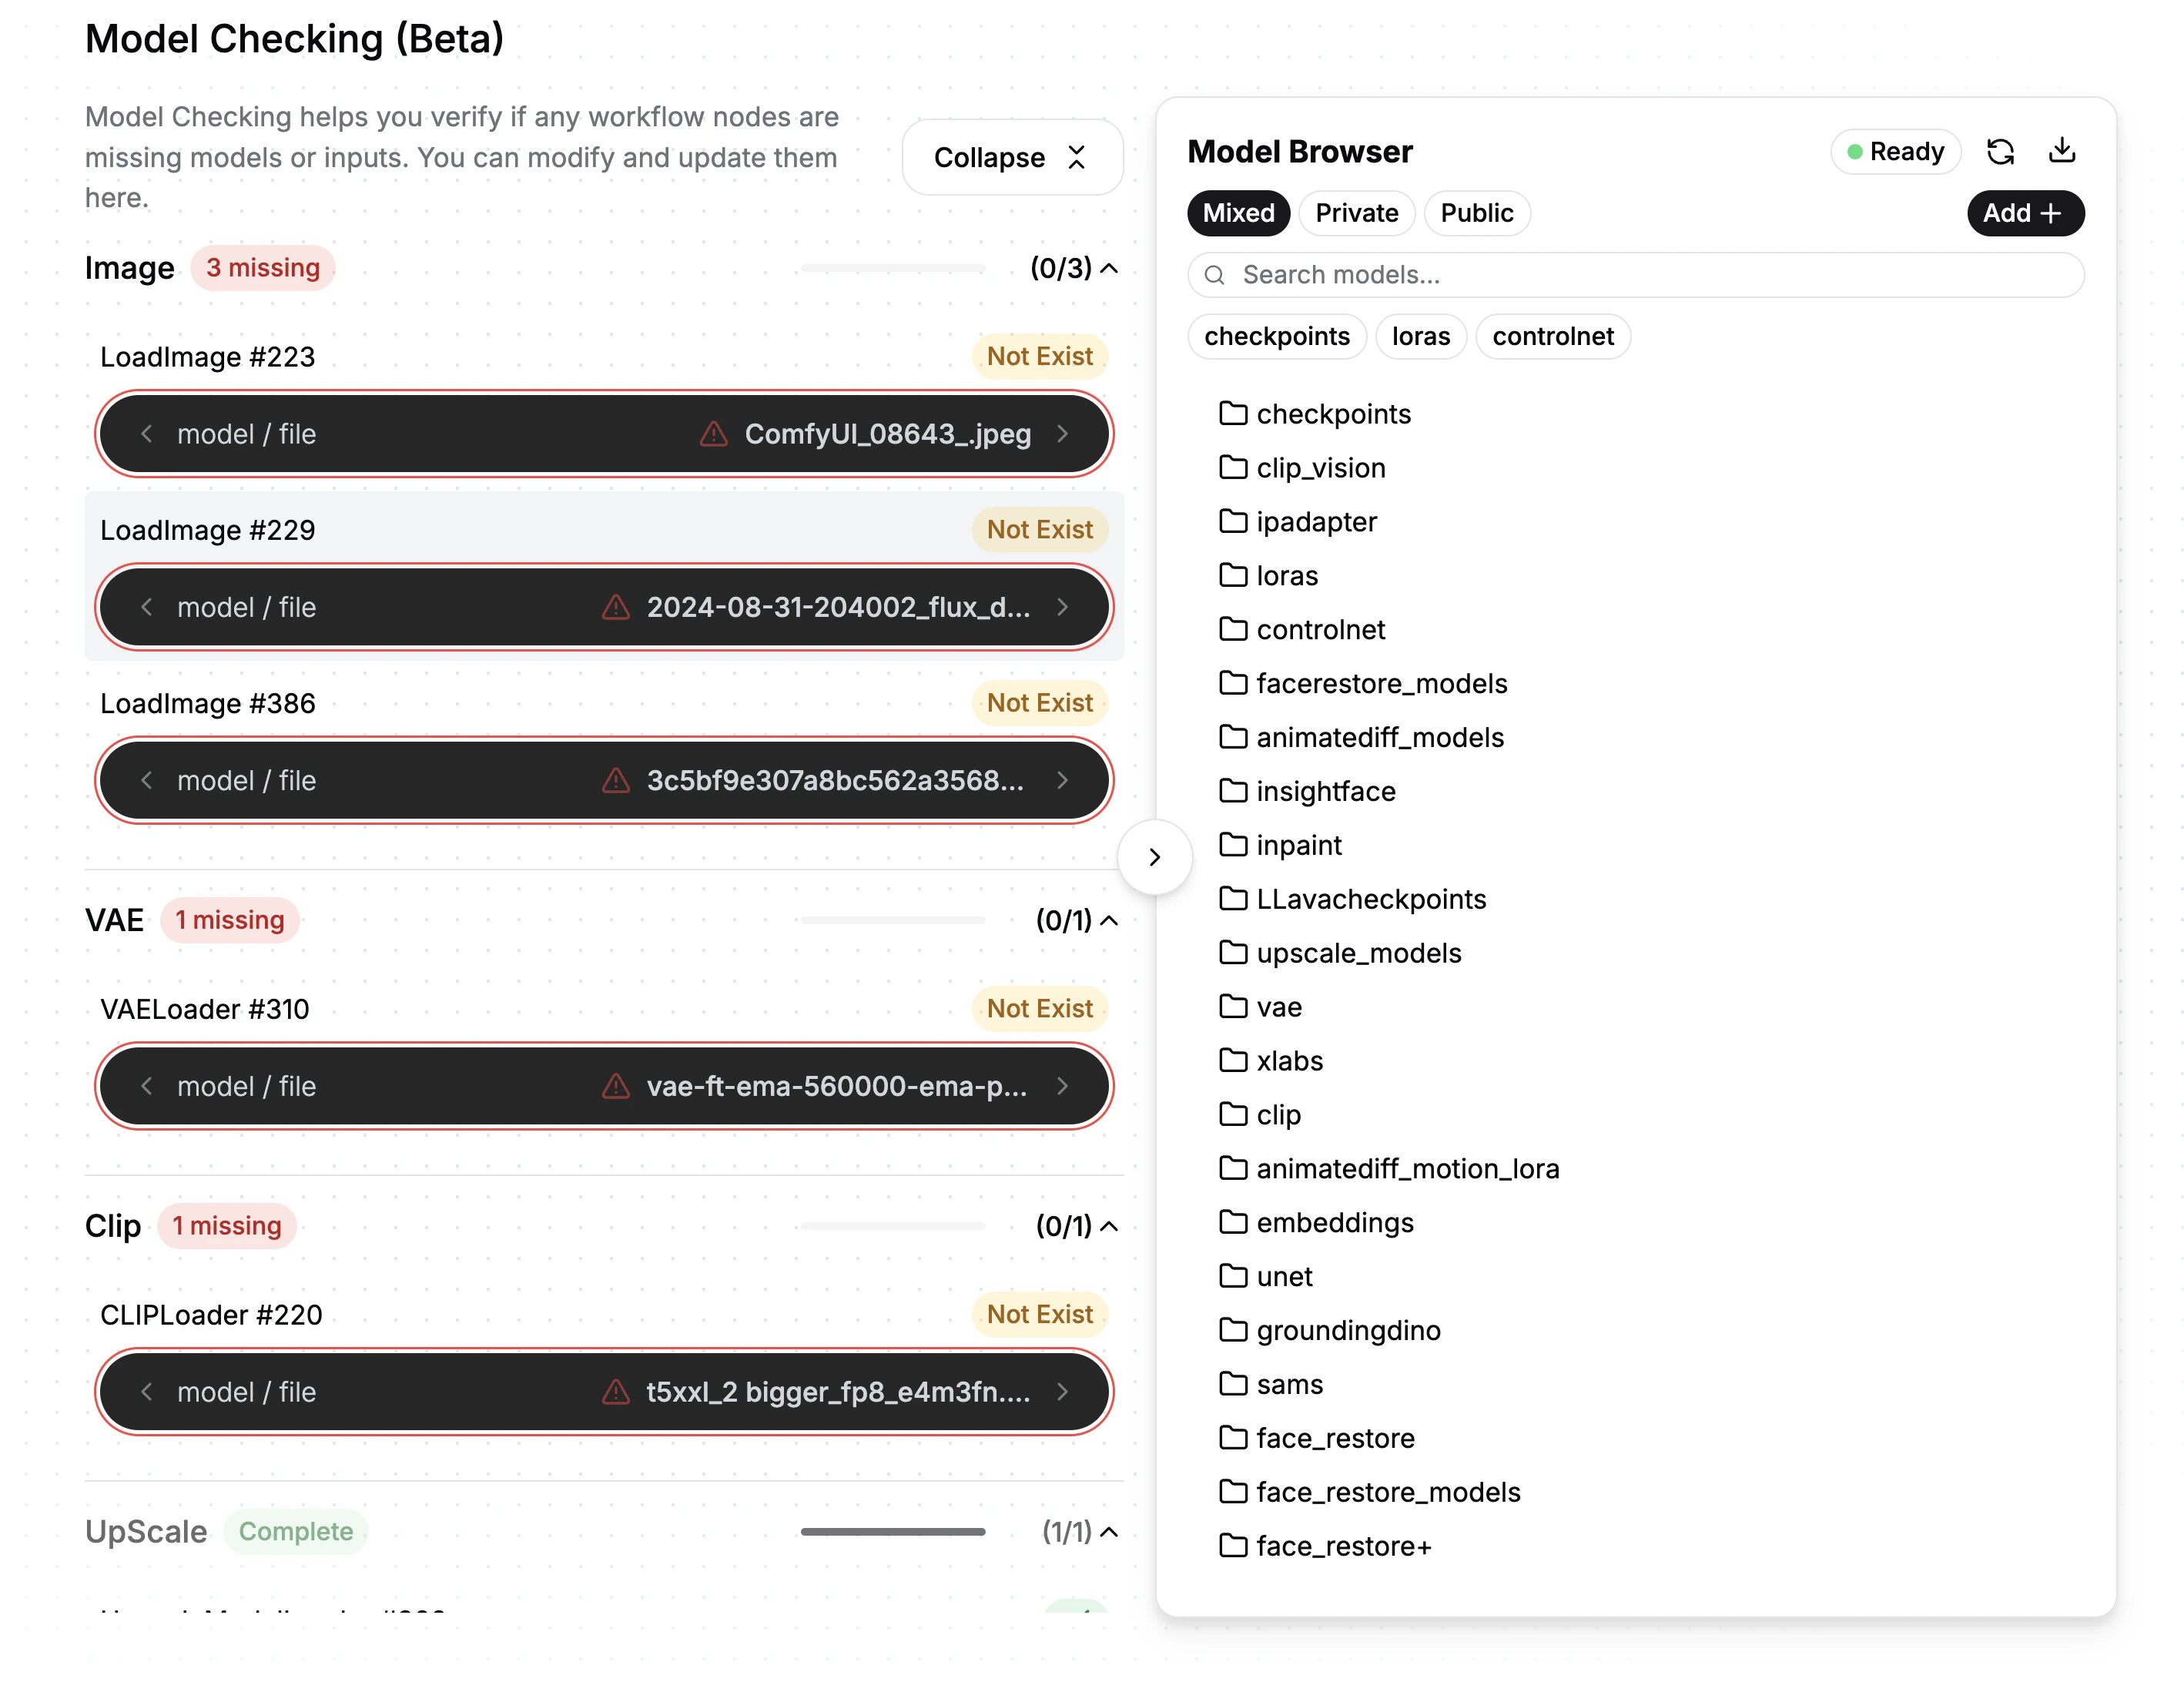Select the Mixed model filter

pyautogui.click(x=1238, y=213)
